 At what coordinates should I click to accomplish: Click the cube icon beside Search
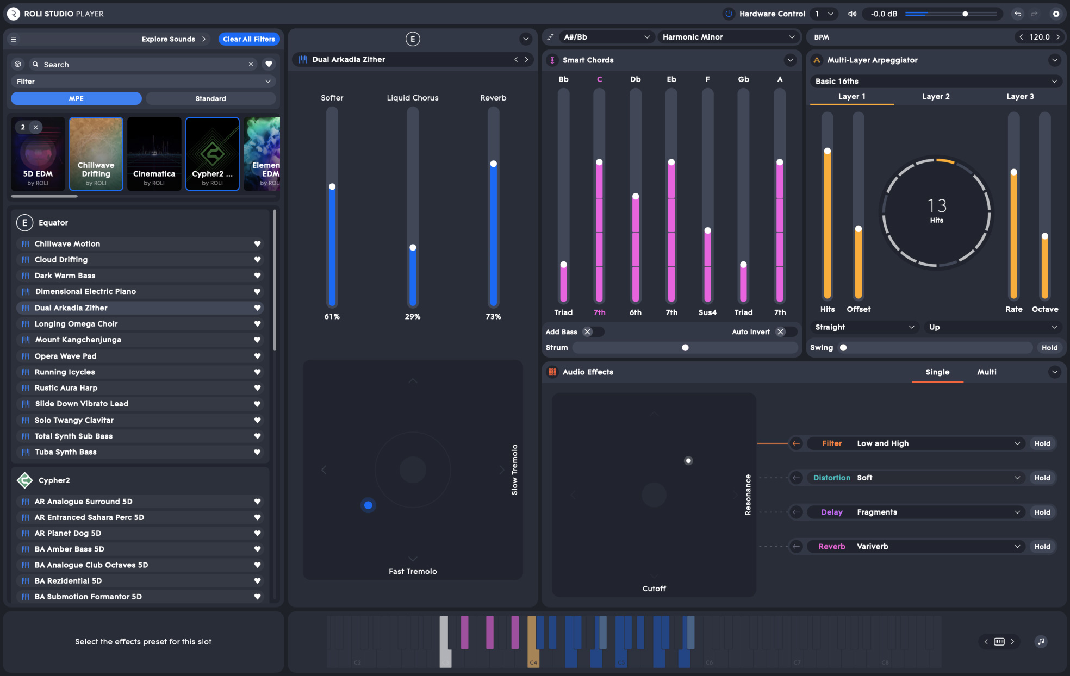18,64
